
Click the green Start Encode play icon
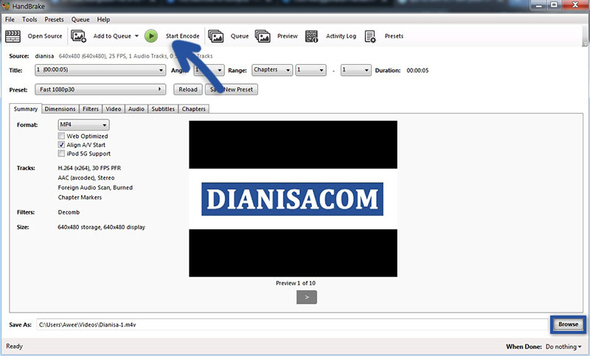pos(151,36)
